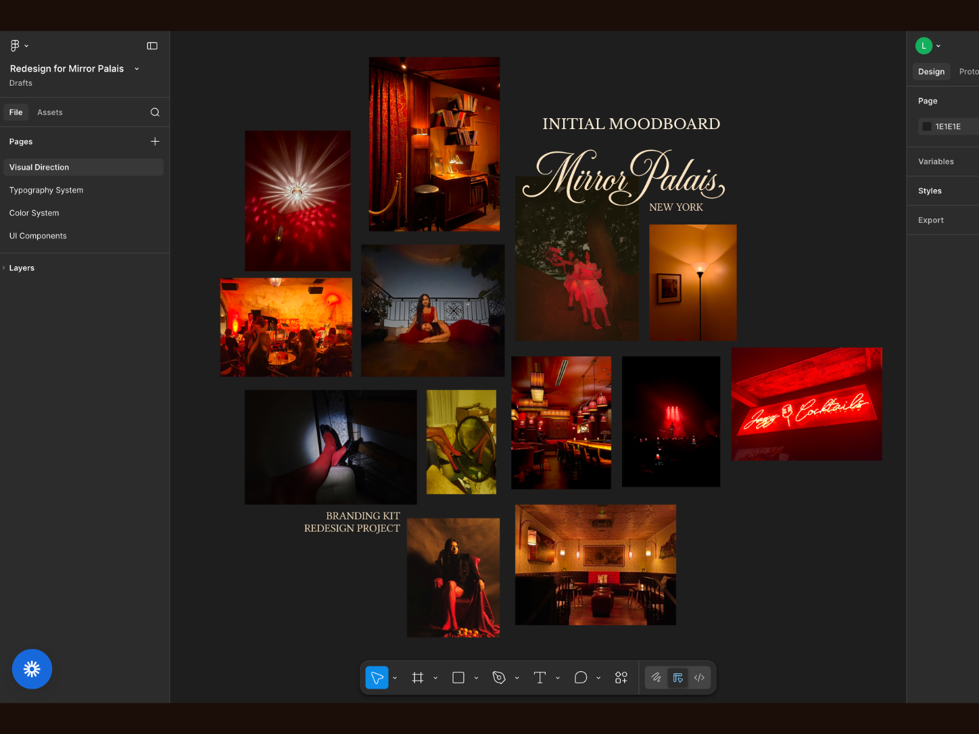Select the bookshelf room with curtain image
This screenshot has height=734, width=979.
click(434, 144)
